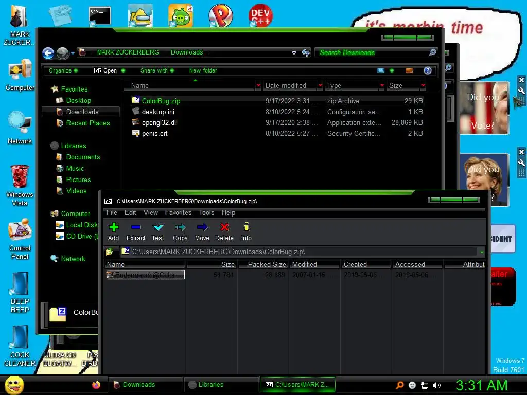Viewport: 527px width, 395px height.
Task: Switch to Libraries taskbar window
Action: click(x=222, y=385)
